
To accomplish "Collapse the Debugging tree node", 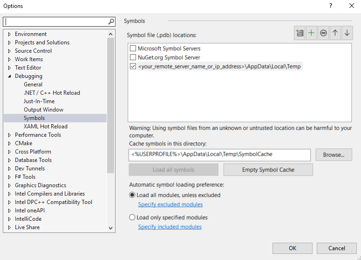I will pyautogui.click(x=9, y=76).
